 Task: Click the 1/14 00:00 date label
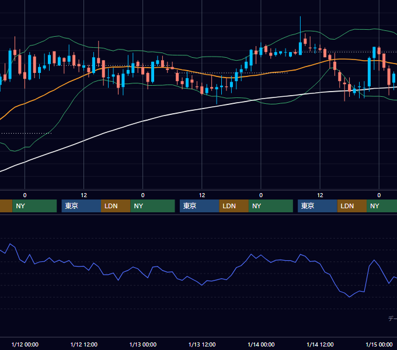coord(261,344)
